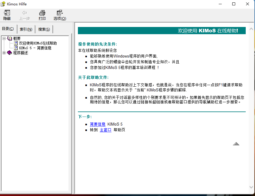Select the 概要 tree item
Image resolution: width=255 pixels, height=196 pixels.
coord(17,38)
